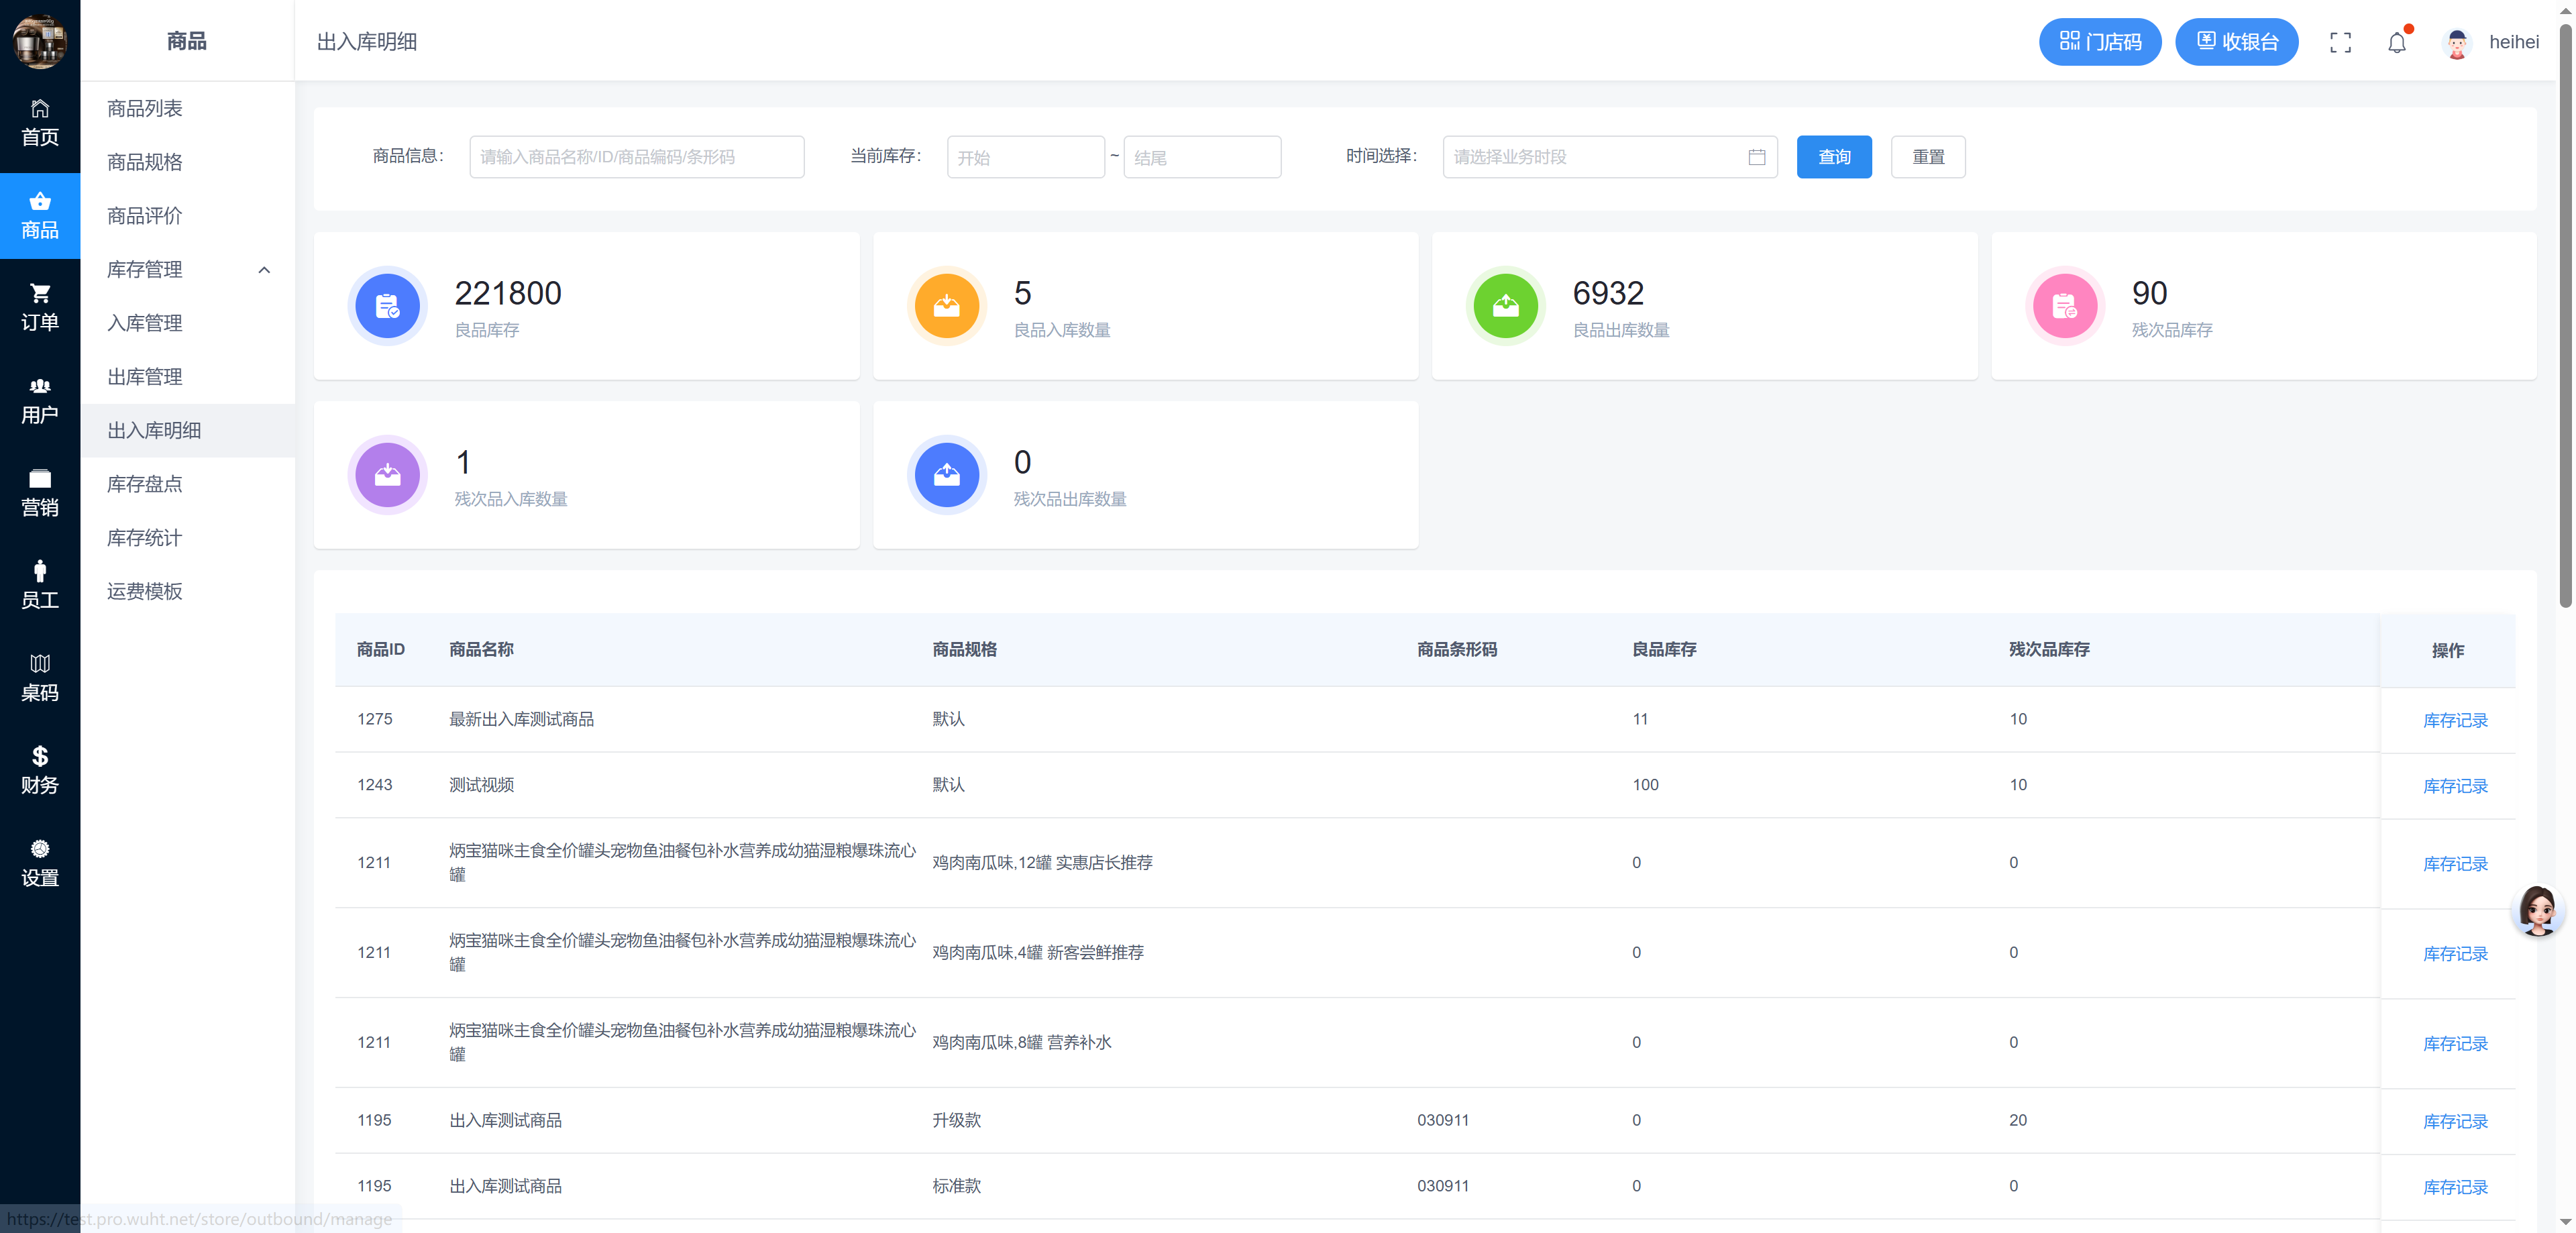
Task: Open 订单 orders sidebar section
Action: pos(40,307)
